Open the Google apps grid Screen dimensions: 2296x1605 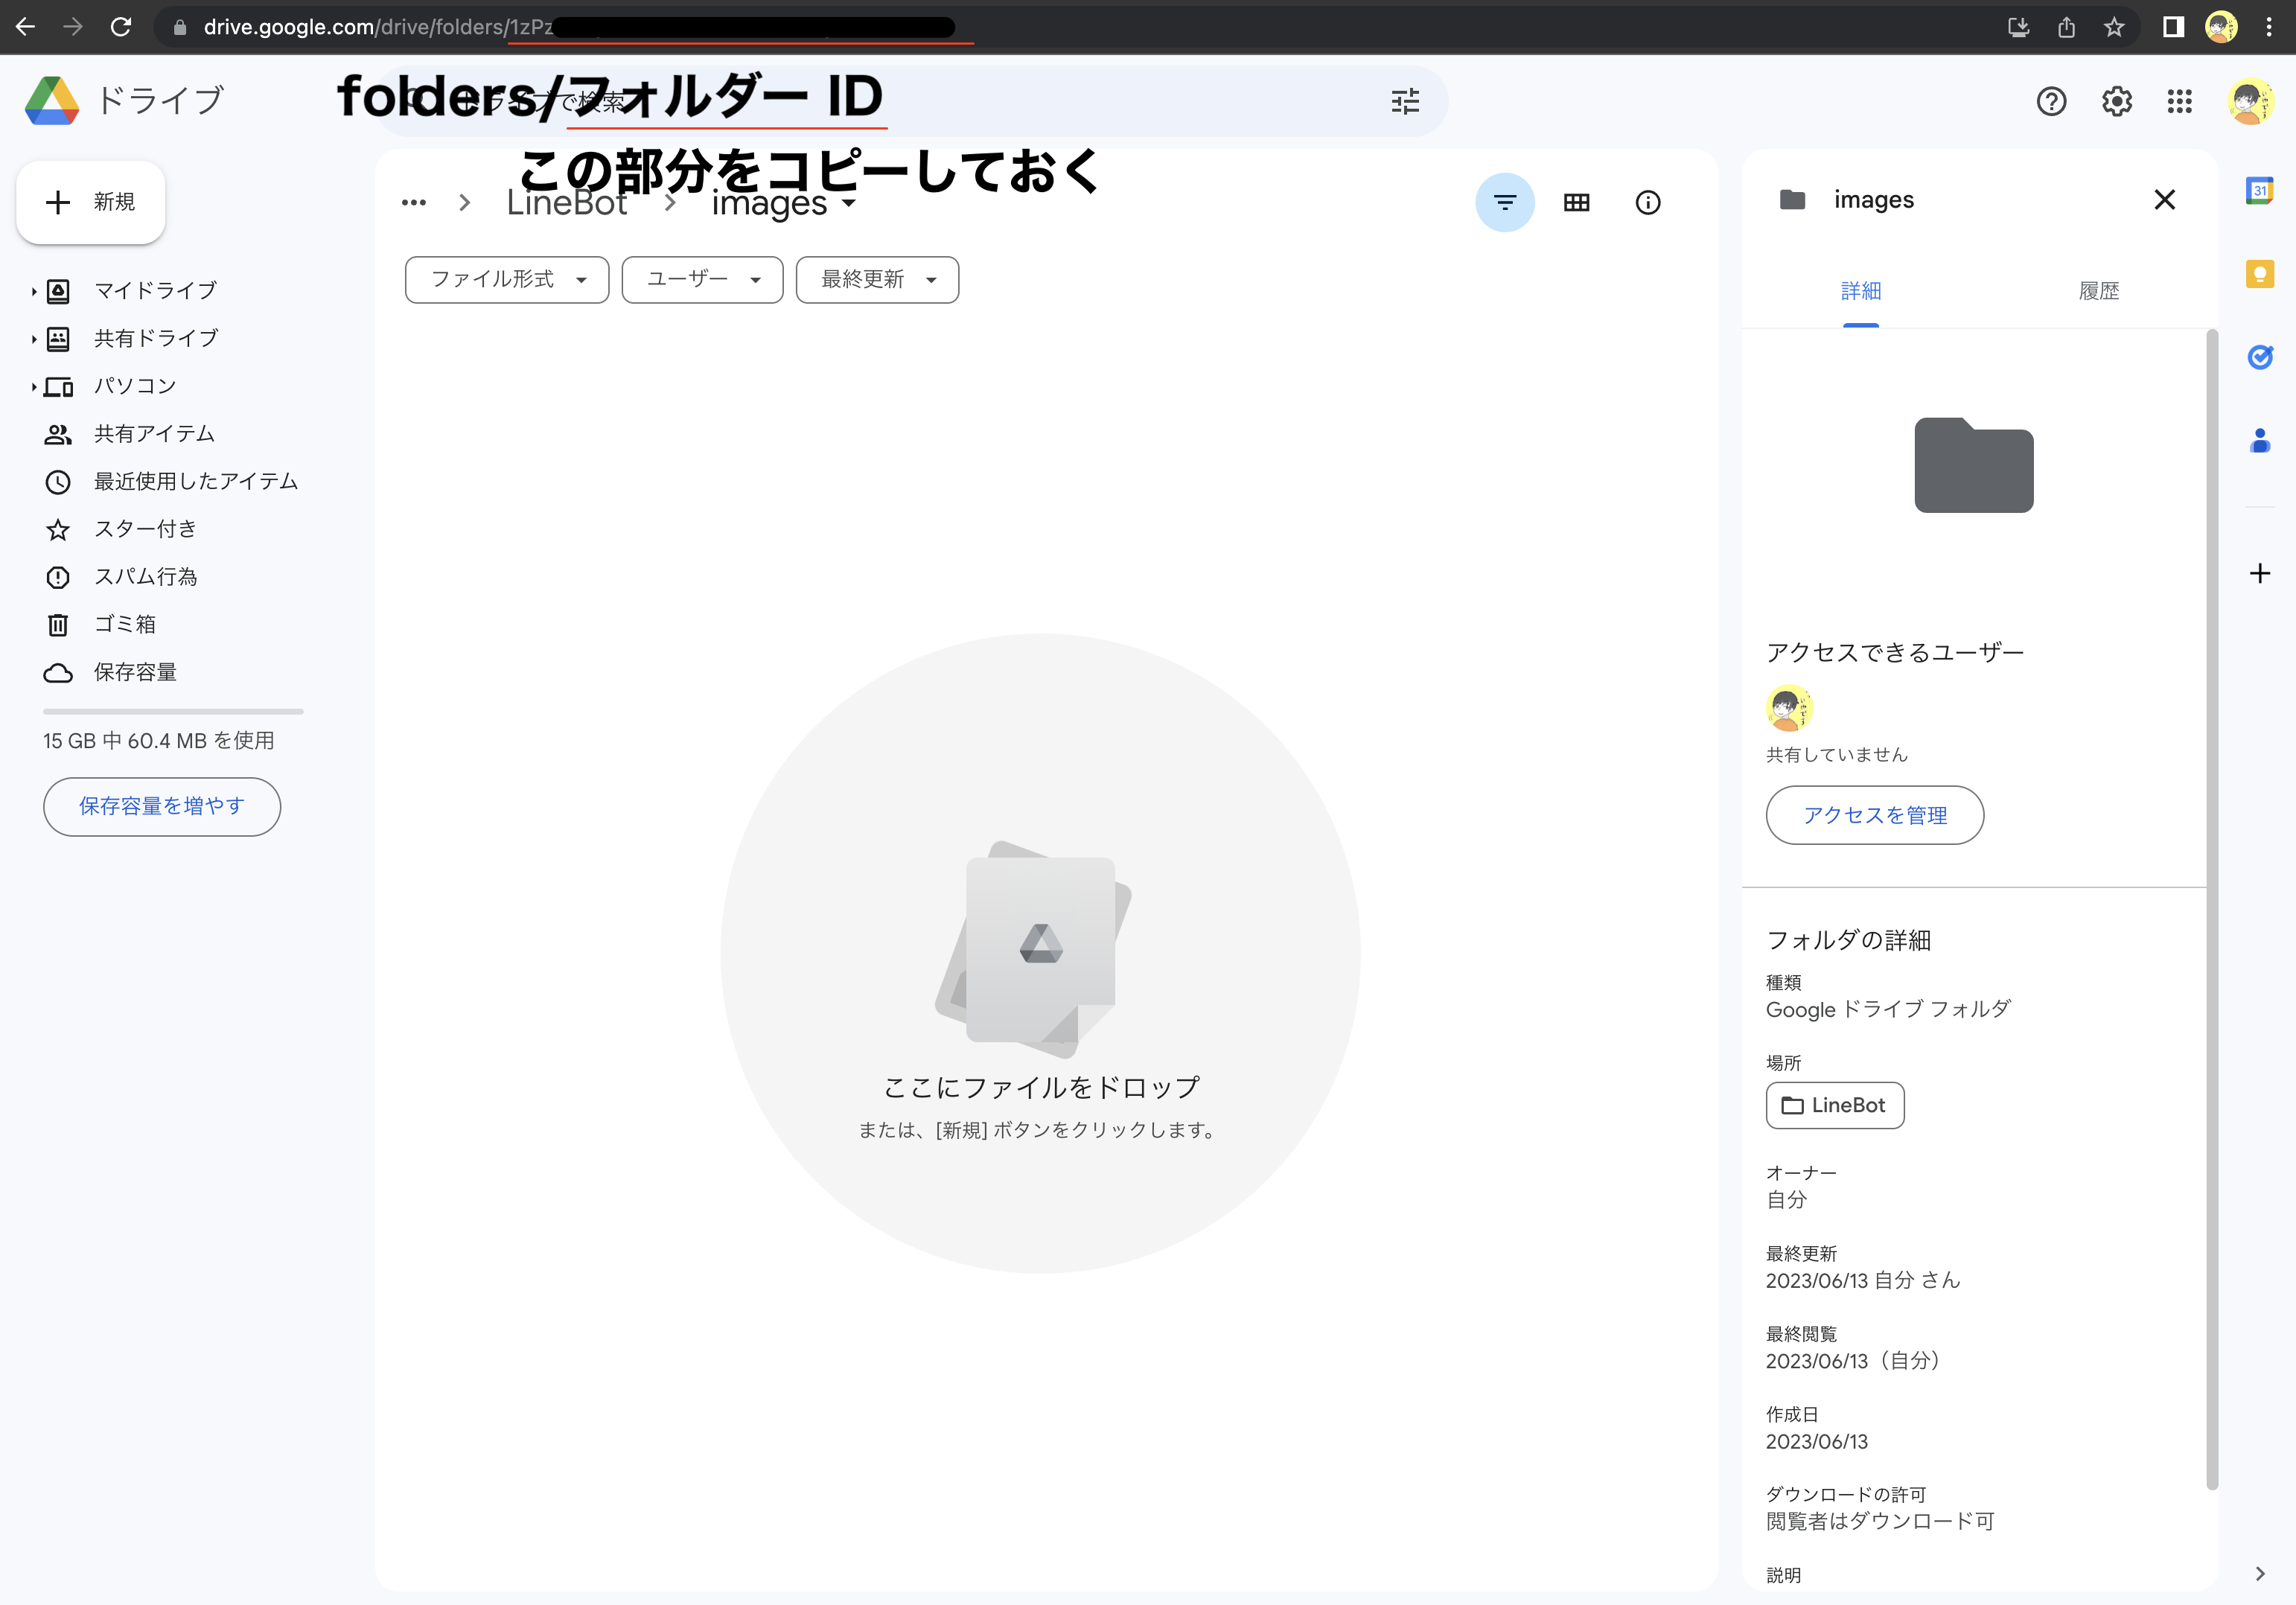pos(2180,101)
